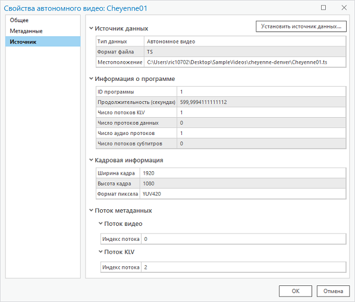Image resolution: width=355 pixels, height=302 pixels.
Task: Cancel with the Отмена button
Action: point(333,291)
